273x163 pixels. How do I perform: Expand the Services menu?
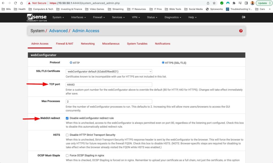118,17
